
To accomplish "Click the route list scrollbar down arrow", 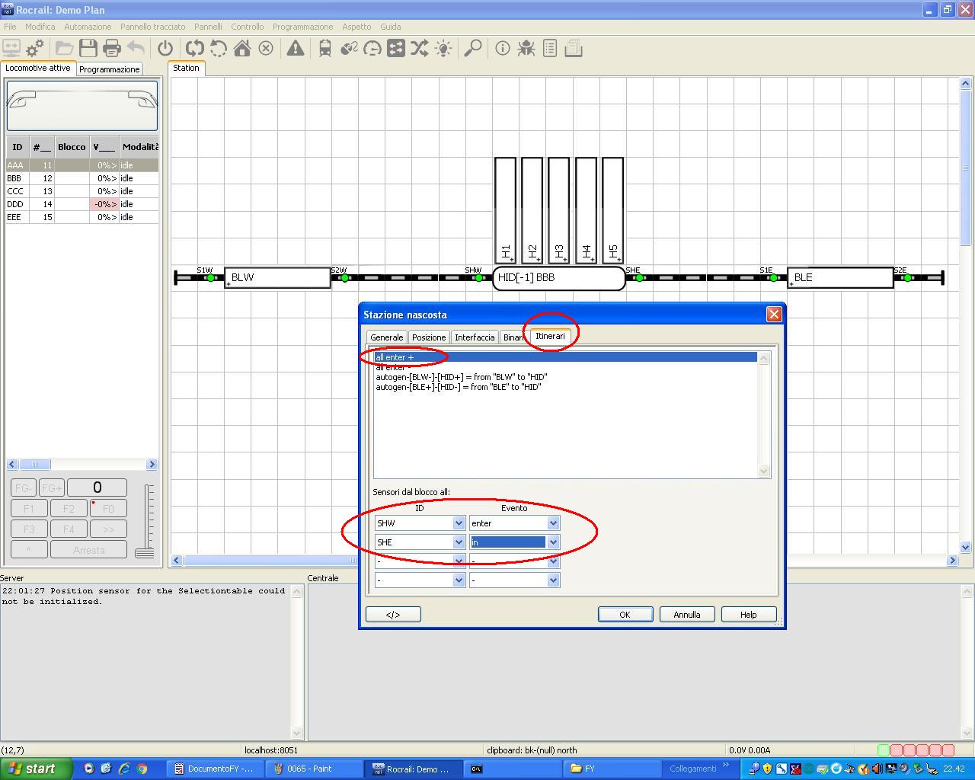I will 764,472.
